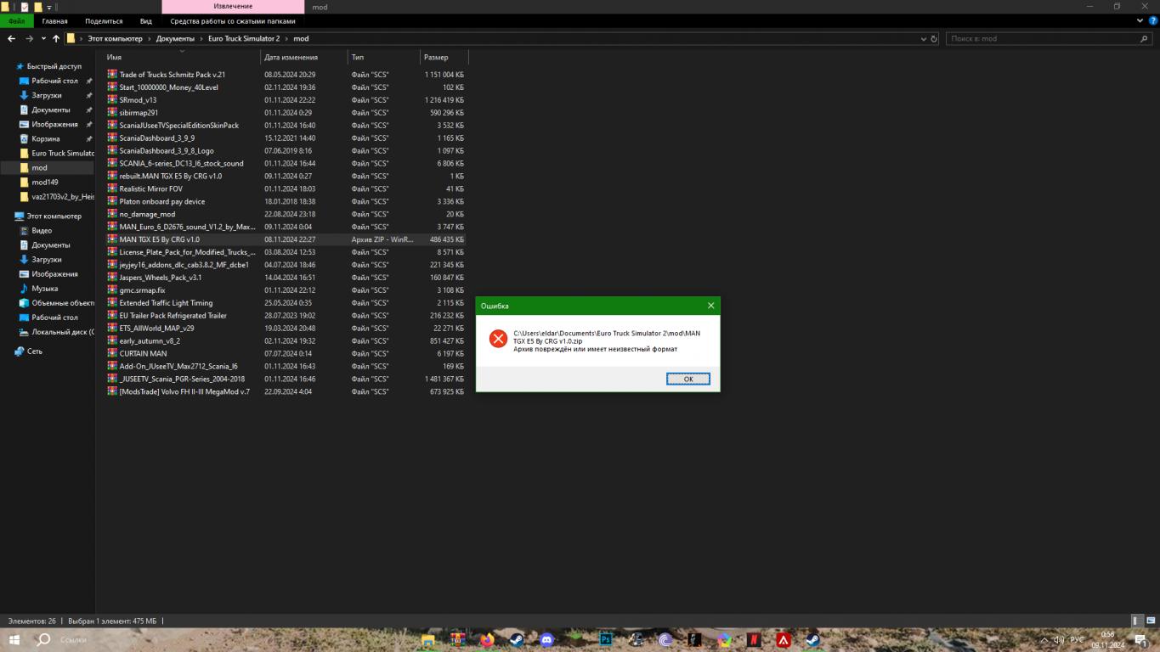
Task: Select the mod149 folder in sidebar
Action: tap(45, 183)
